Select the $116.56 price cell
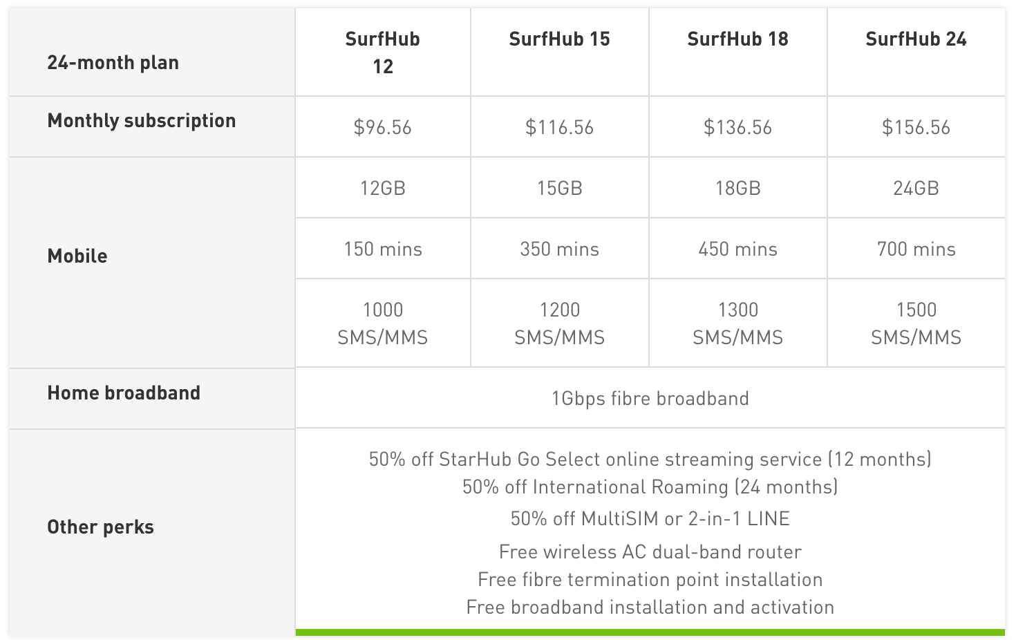Screen dimensions: 1016x640 [559, 127]
